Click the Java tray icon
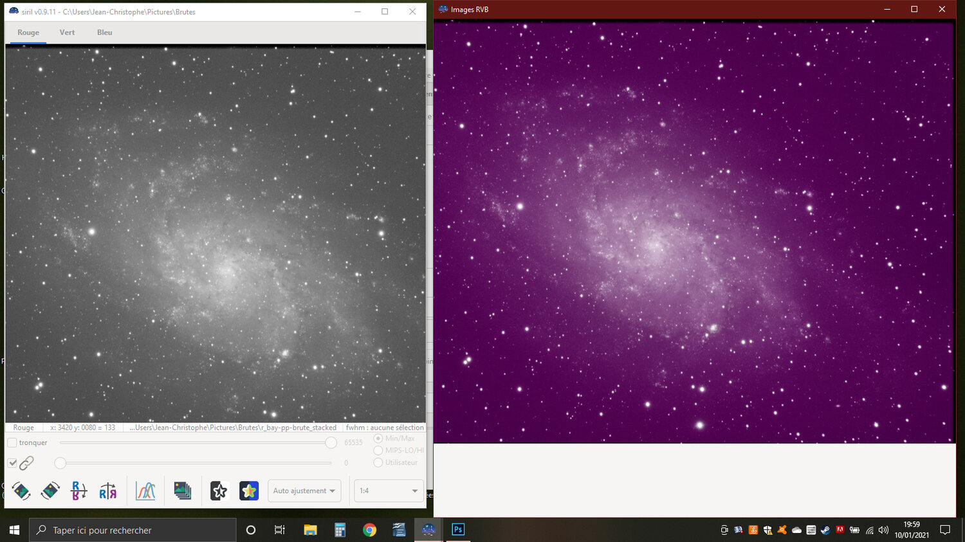Image resolution: width=965 pixels, height=542 pixels. click(753, 530)
